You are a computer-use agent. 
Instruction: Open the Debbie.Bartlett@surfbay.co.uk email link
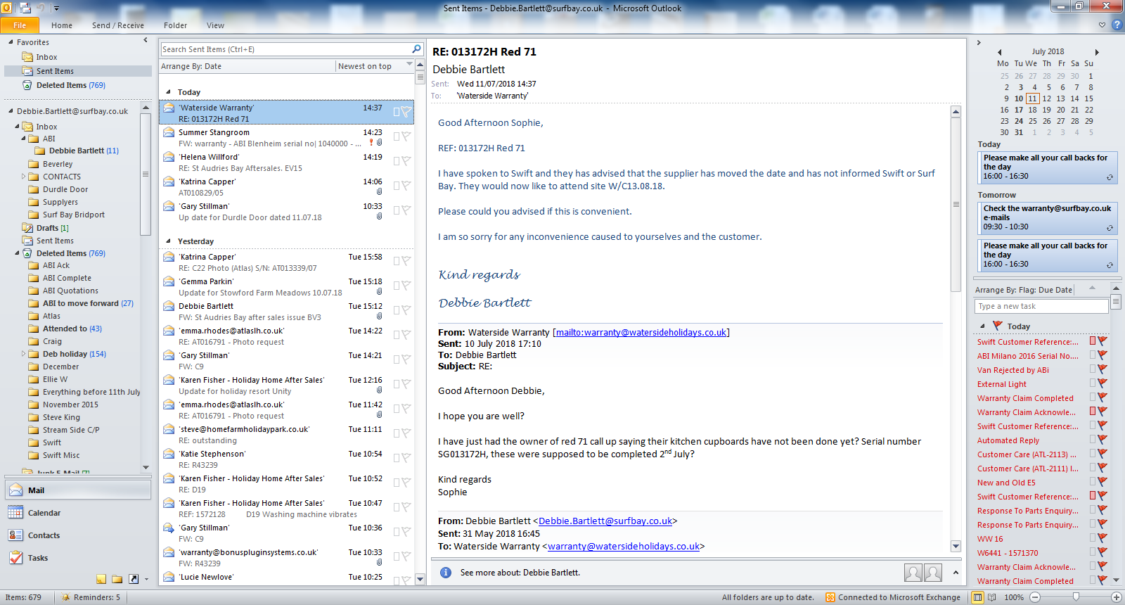(x=605, y=521)
